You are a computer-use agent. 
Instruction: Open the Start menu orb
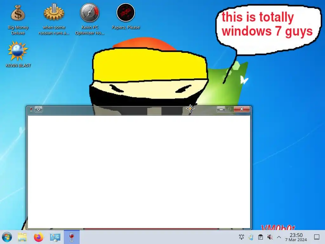(x=7, y=237)
